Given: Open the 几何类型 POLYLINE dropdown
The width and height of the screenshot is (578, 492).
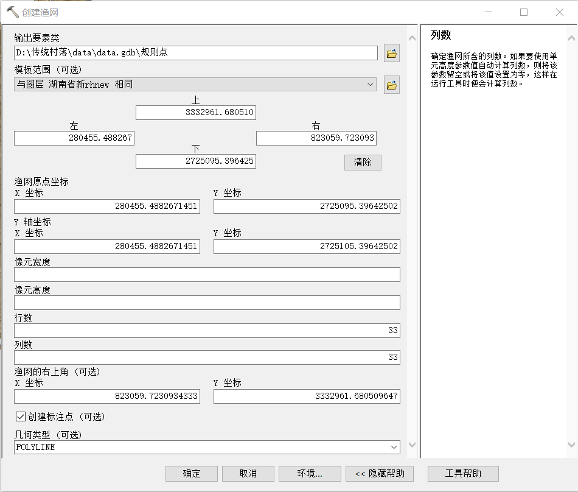Looking at the screenshot, I should 394,448.
